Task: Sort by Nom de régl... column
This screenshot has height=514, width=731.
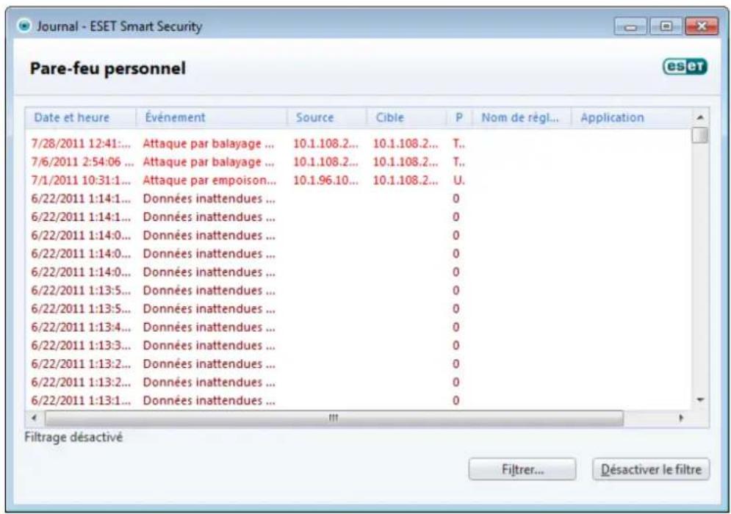Action: (x=522, y=117)
